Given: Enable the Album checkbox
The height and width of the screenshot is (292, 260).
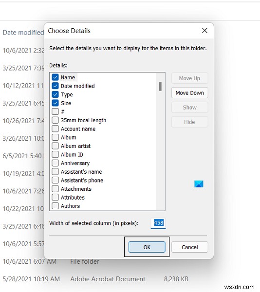Looking at the screenshot, I should (55, 137).
